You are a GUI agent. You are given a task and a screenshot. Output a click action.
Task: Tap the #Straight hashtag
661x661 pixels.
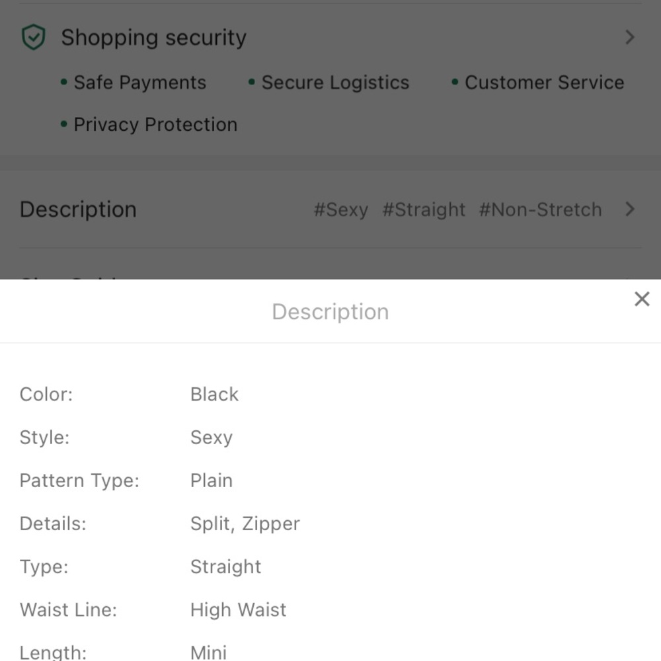pos(424,210)
